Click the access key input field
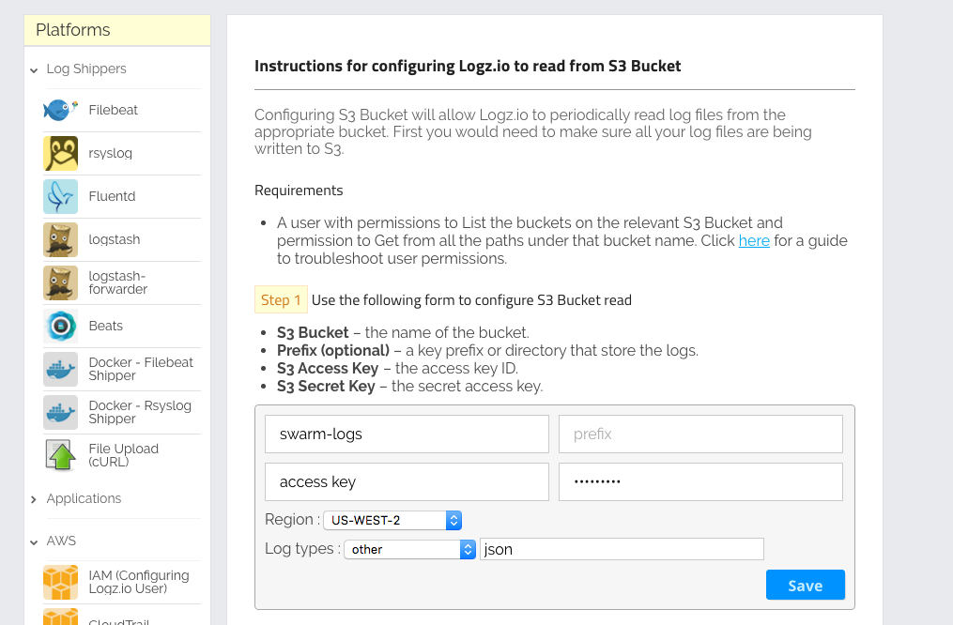953x625 pixels. [407, 481]
